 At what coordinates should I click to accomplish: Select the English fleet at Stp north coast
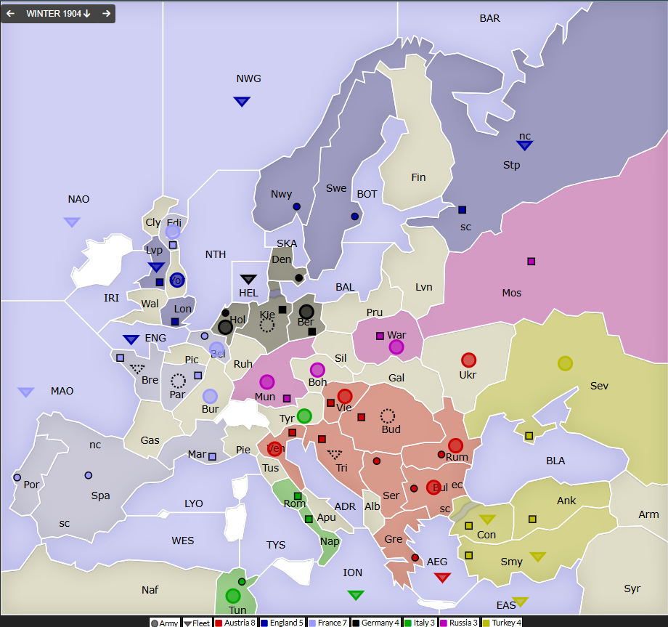click(524, 145)
